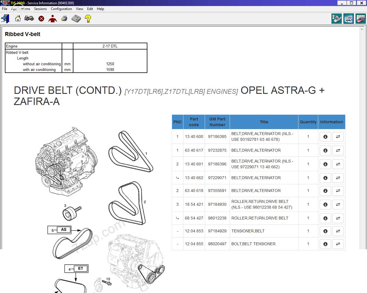This screenshot has height=293, width=367.
Task: Open the Help menu
Action: (x=100, y=9)
